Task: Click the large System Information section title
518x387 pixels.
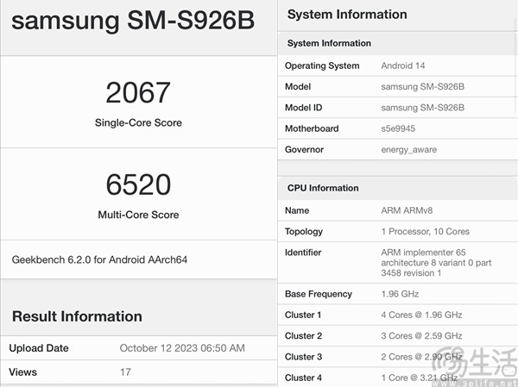Action: pyautogui.click(x=347, y=15)
